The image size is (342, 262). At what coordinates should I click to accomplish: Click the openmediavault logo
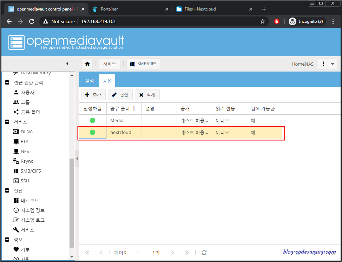tap(66, 42)
